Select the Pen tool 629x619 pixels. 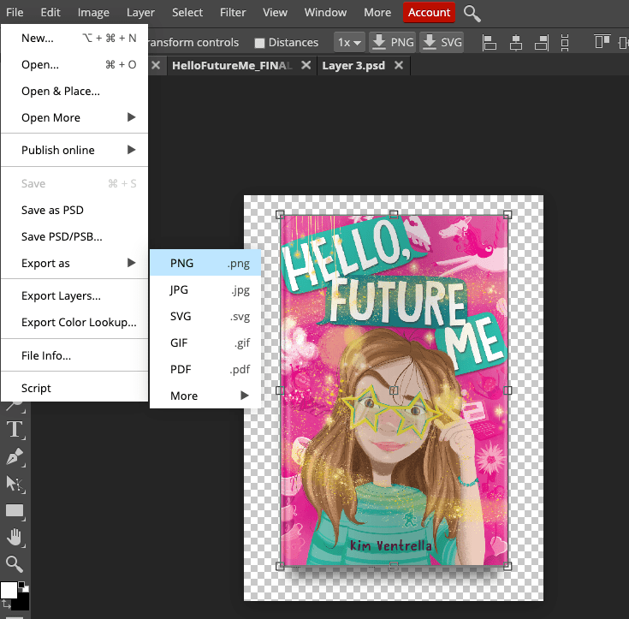click(15, 456)
